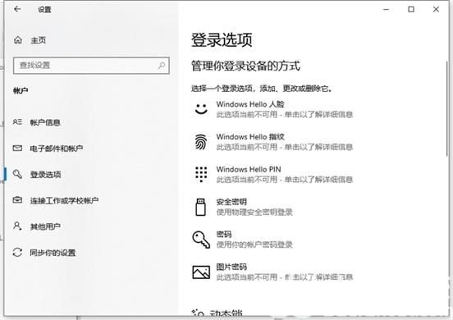The width and height of the screenshot is (453, 320).
Task: Click the key icon beside 登录选项
Action: coord(17,174)
